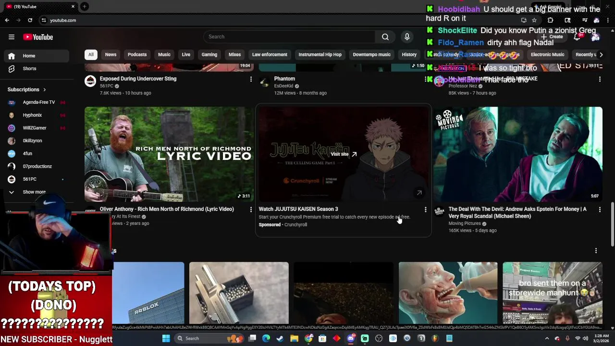
Task: Open 07productionz subscription channel
Action: (x=36, y=167)
